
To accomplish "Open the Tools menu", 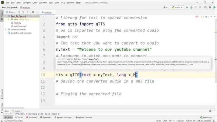I will (57, 3).
